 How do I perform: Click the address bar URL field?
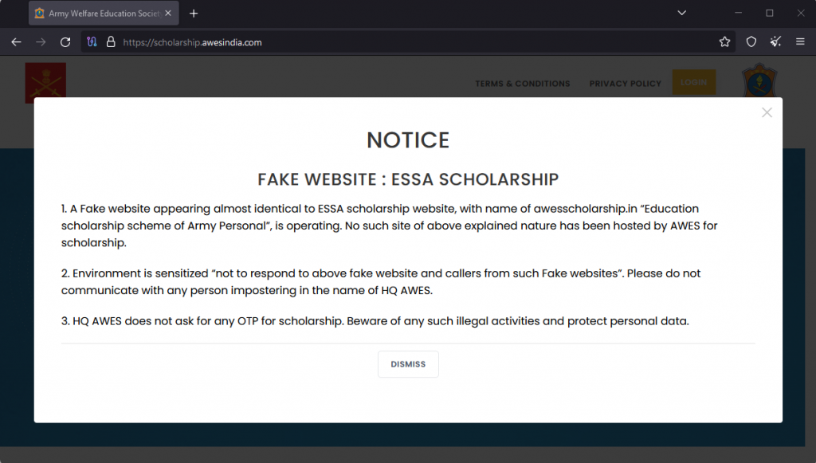pos(398,42)
